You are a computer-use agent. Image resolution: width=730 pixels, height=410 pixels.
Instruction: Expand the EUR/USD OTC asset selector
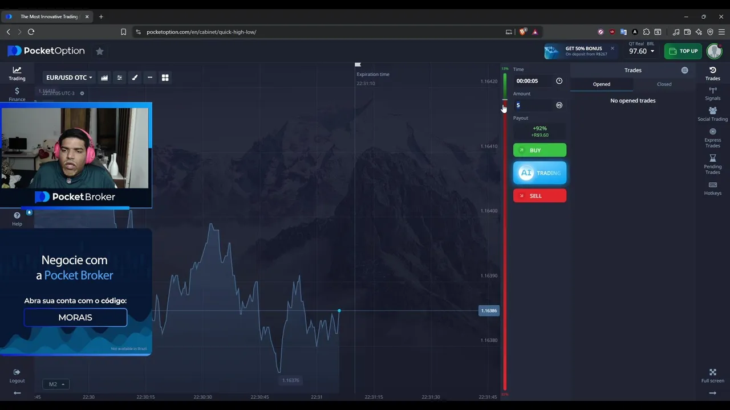point(69,77)
